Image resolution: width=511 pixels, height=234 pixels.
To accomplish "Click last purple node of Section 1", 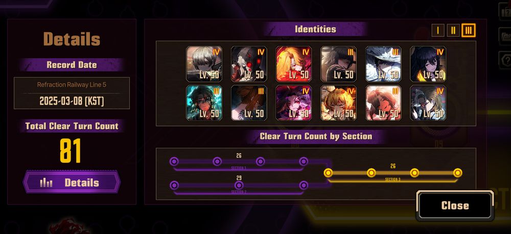I will 304,161.
